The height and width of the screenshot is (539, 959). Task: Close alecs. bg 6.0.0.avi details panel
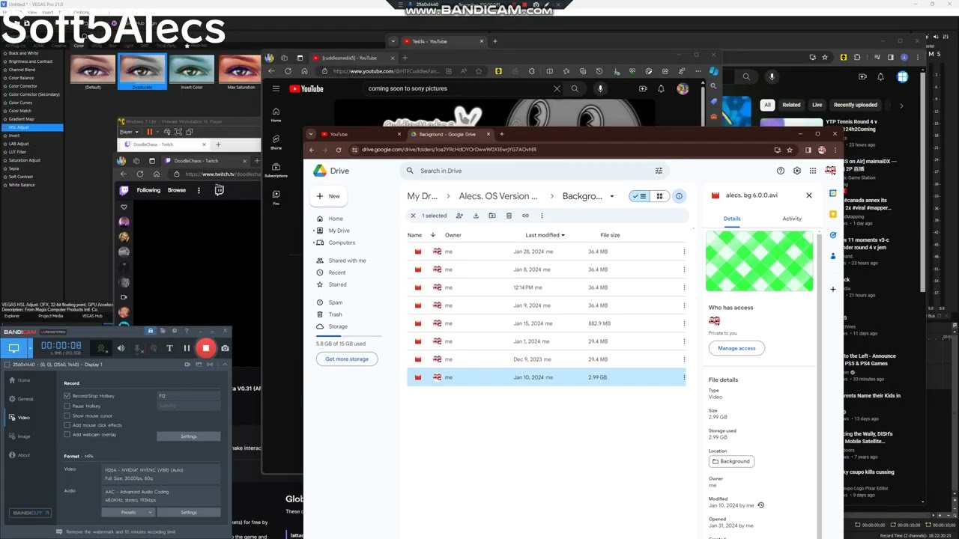click(808, 195)
